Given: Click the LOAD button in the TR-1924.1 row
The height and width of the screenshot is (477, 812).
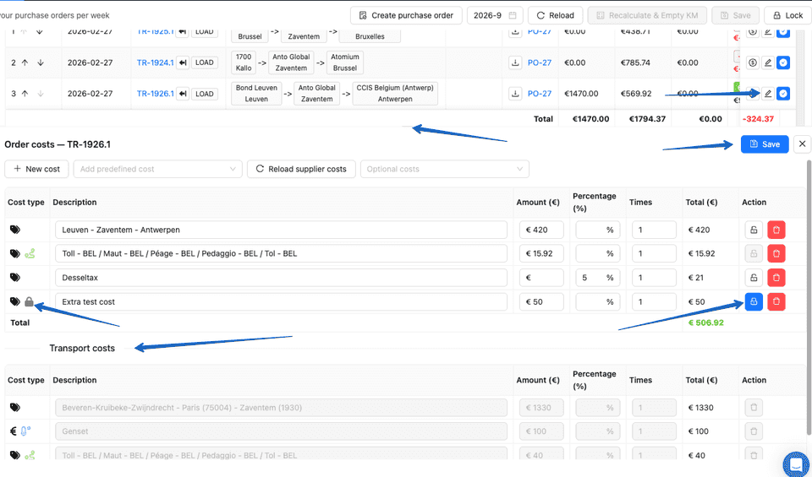Looking at the screenshot, I should tap(204, 62).
